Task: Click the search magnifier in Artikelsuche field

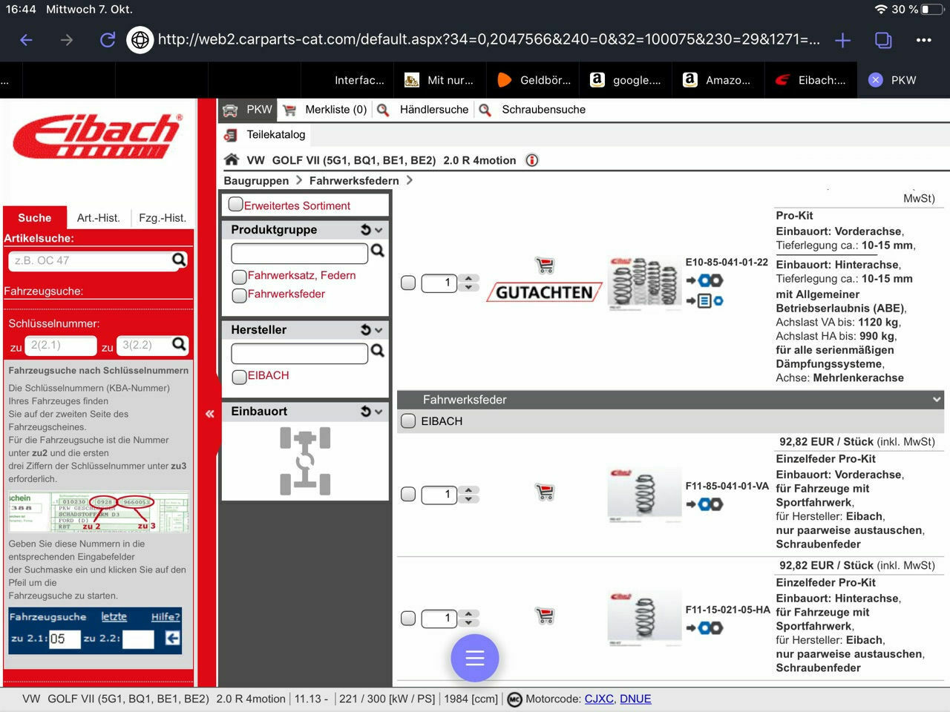Action: point(179,260)
